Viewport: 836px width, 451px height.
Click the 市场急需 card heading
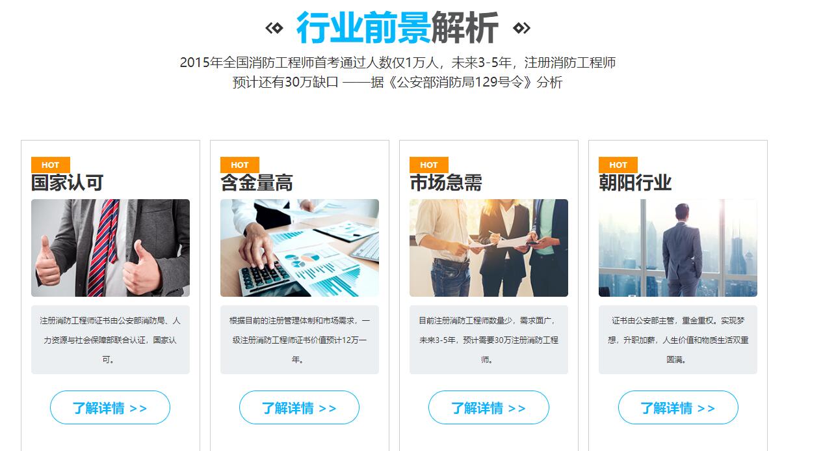(x=446, y=183)
